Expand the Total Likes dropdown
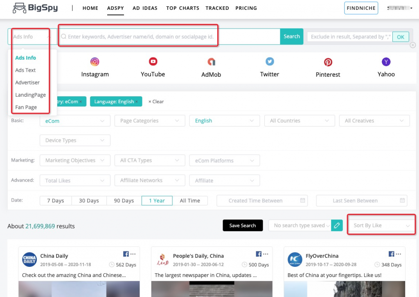419x297 pixels. 75,180
